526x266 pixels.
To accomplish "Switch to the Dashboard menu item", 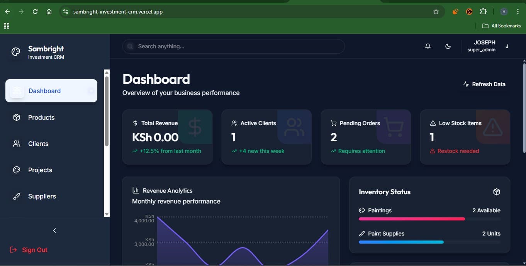I will pyautogui.click(x=44, y=91).
